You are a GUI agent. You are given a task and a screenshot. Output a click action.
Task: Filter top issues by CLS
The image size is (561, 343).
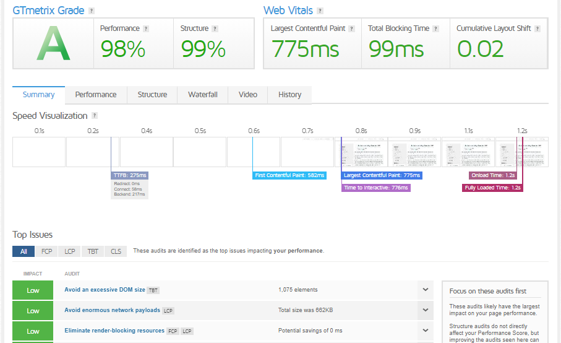[116, 251]
